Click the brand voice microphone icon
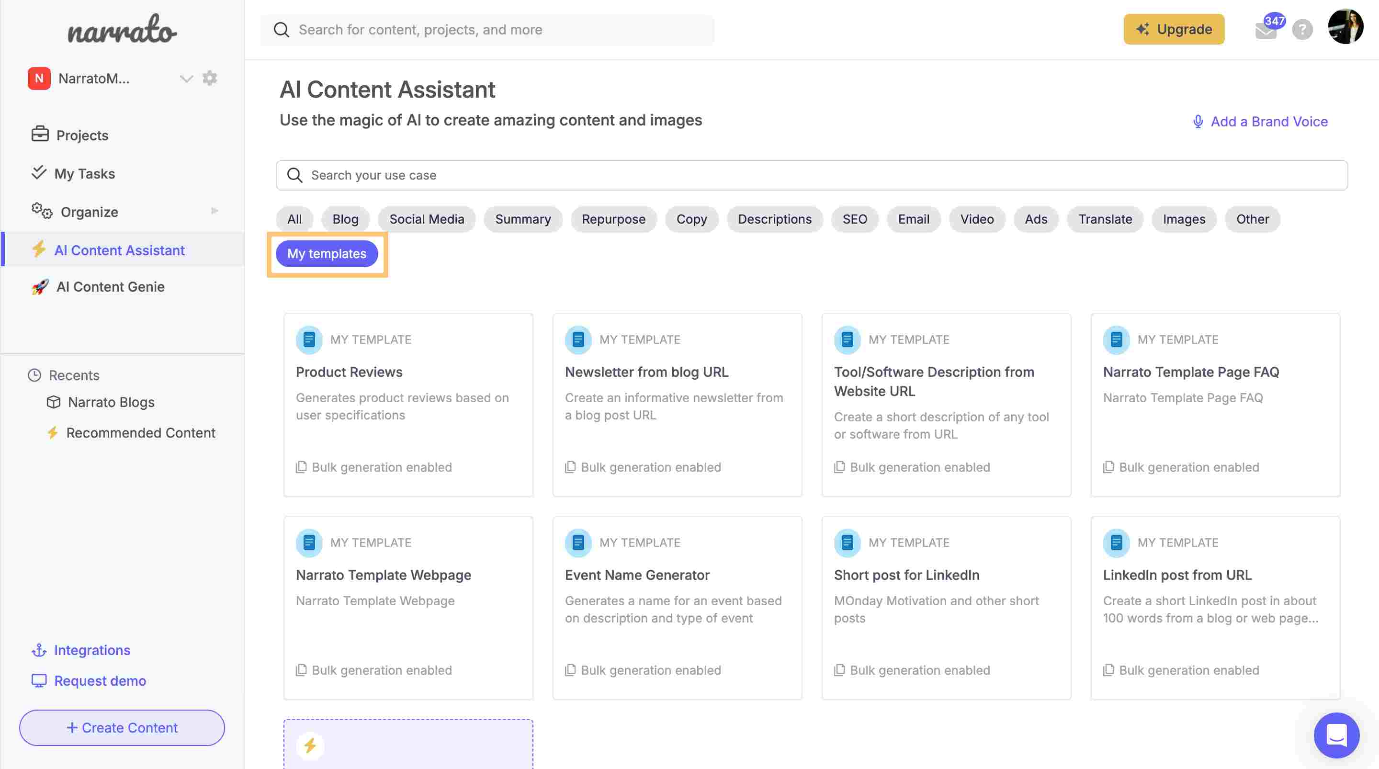Screen dimensions: 1379x769 (1198, 122)
